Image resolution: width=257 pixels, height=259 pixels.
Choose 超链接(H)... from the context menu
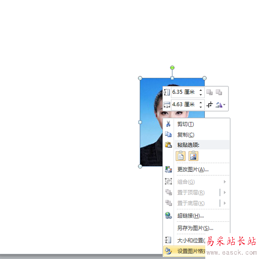pyautogui.click(x=196, y=215)
